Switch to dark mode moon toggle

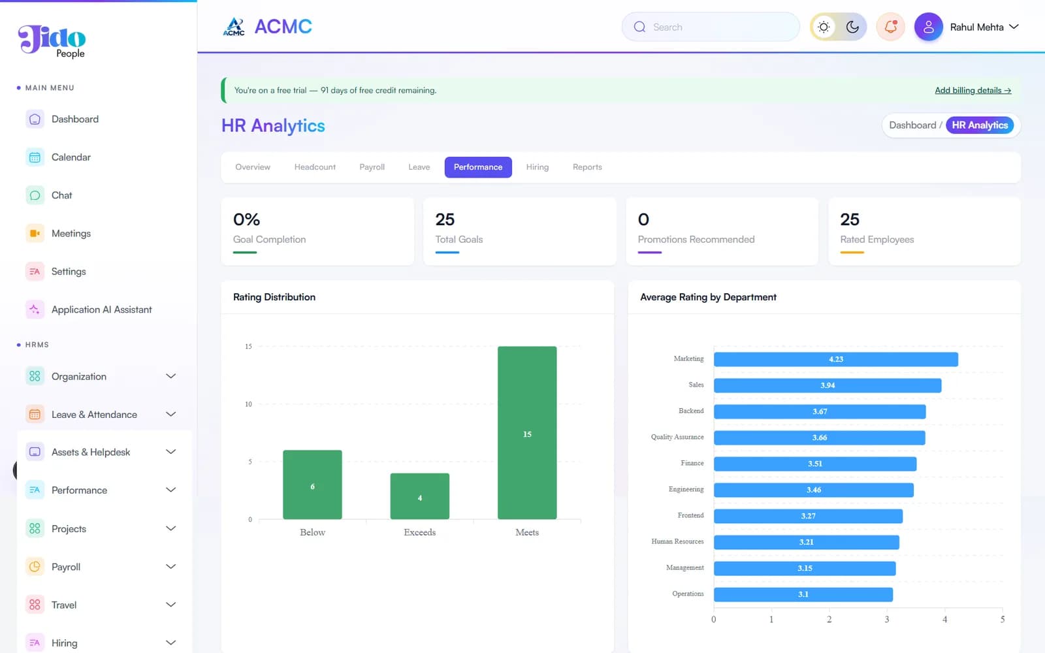[852, 27]
